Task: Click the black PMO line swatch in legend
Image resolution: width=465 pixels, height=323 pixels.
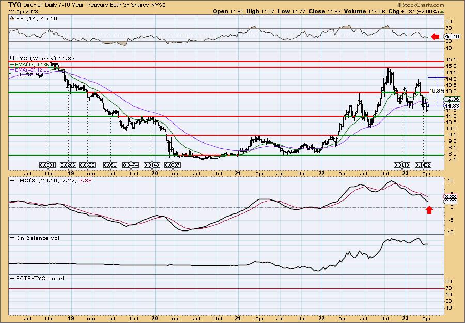Action: pyautogui.click(x=12, y=180)
